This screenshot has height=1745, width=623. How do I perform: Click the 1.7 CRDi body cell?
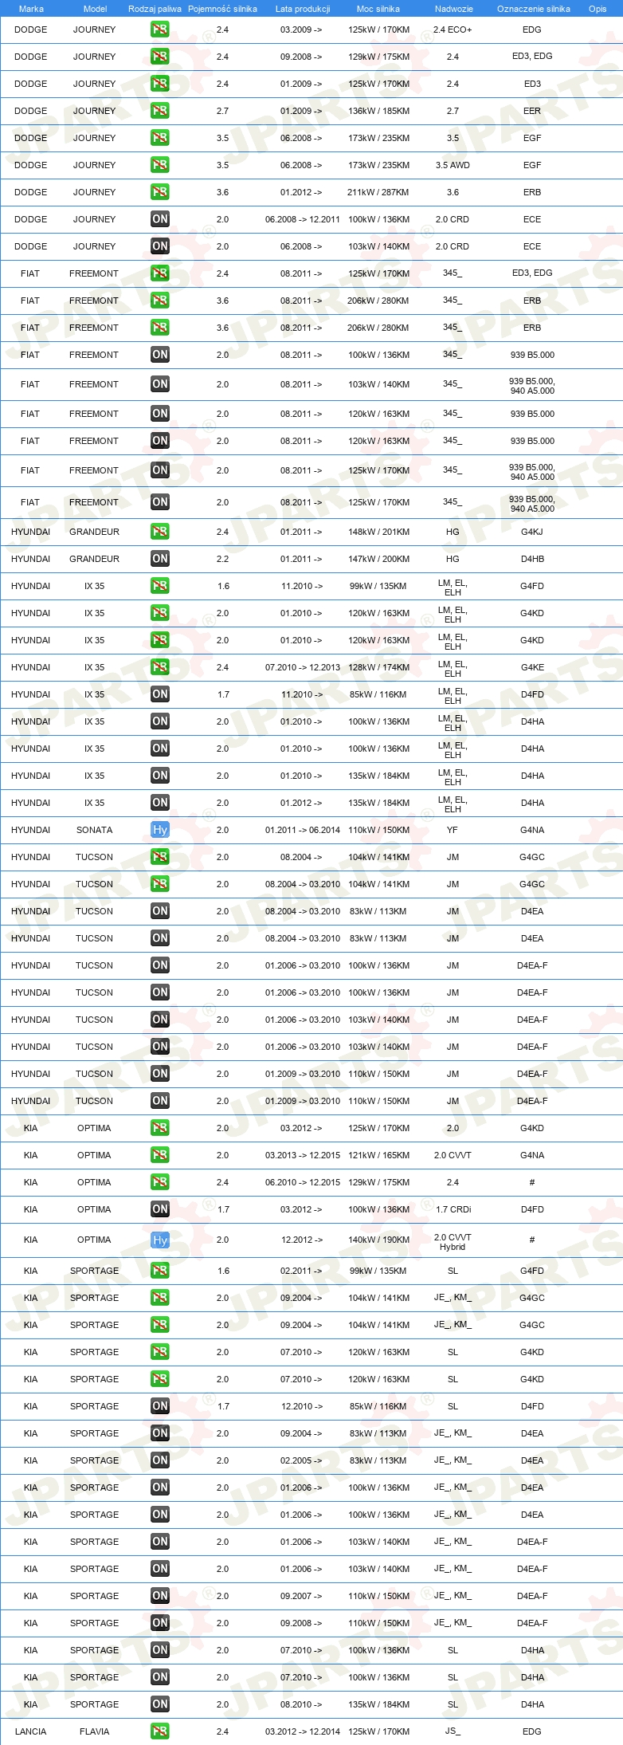click(453, 1209)
